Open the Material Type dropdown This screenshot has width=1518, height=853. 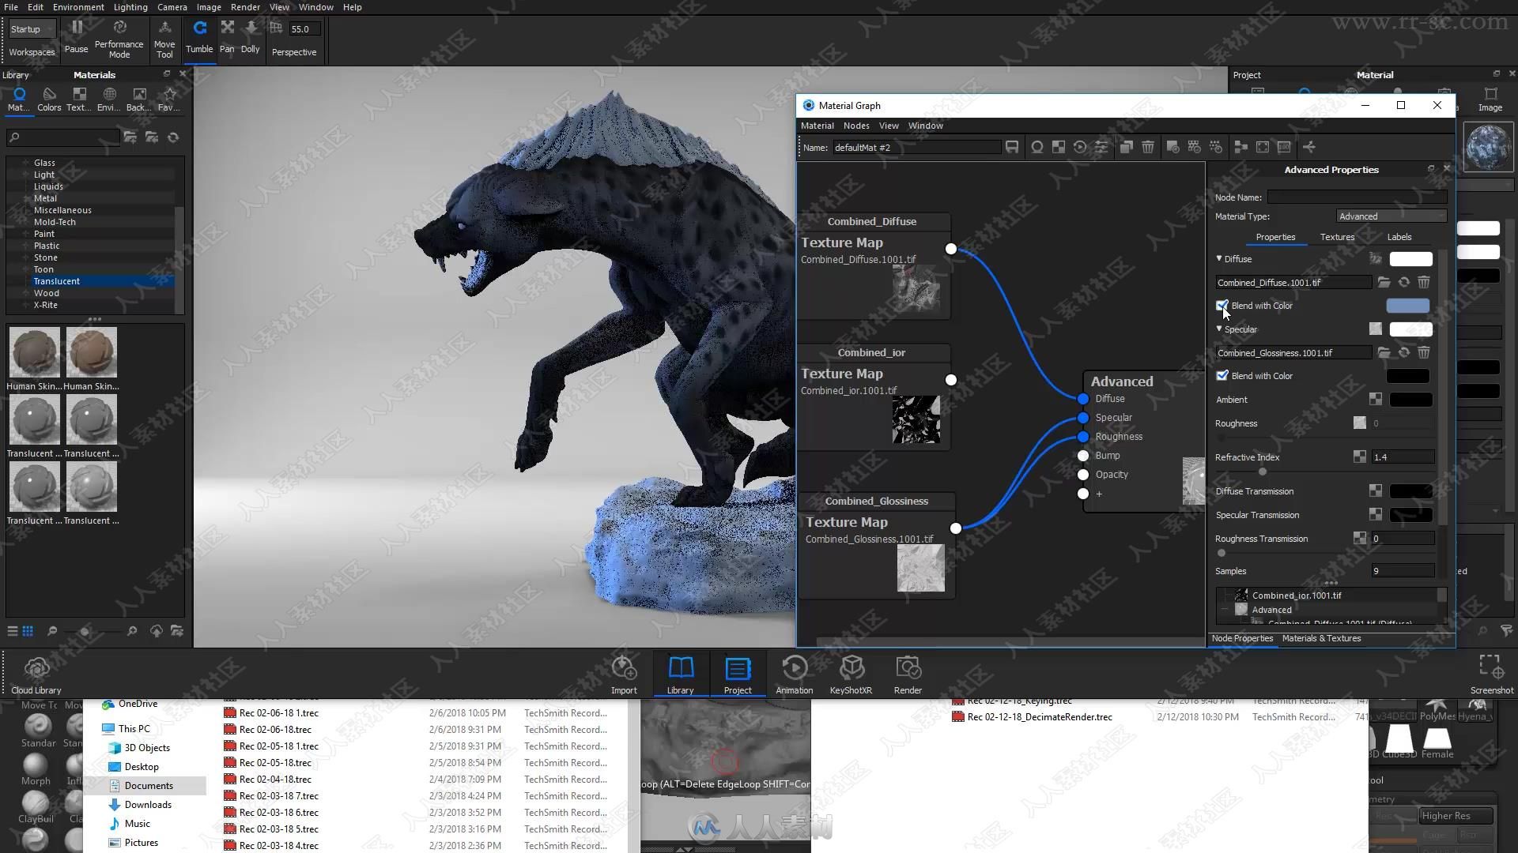point(1391,216)
